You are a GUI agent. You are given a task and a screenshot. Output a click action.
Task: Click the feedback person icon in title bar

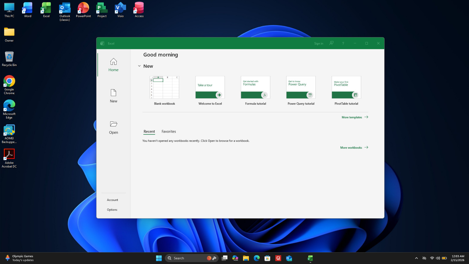coord(332,43)
